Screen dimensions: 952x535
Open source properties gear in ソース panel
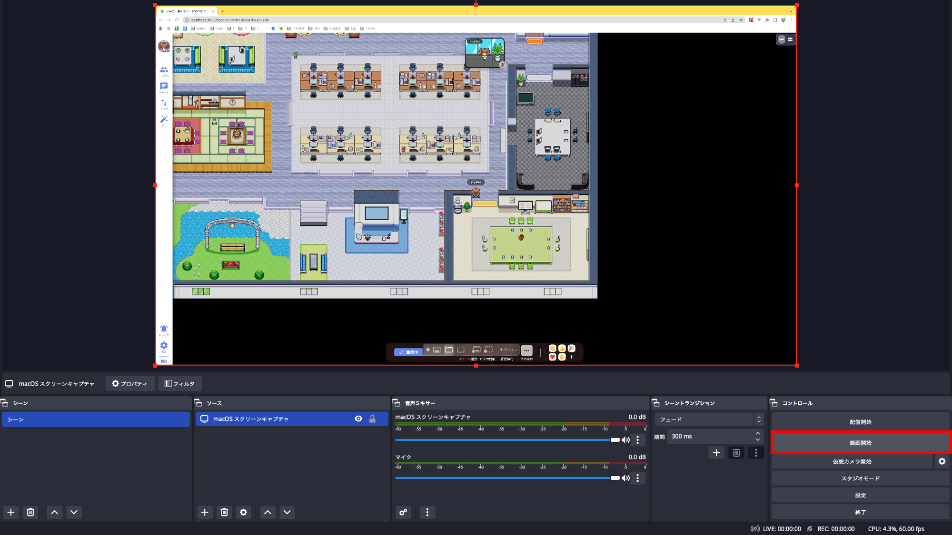[x=243, y=512]
